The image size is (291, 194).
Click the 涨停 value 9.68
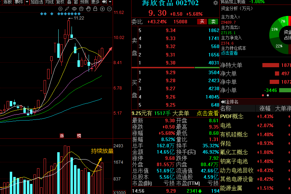(170, 158)
